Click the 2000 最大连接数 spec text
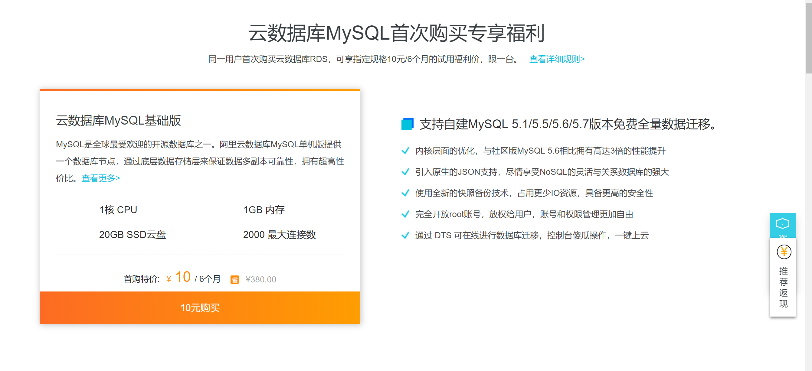 pos(279,235)
